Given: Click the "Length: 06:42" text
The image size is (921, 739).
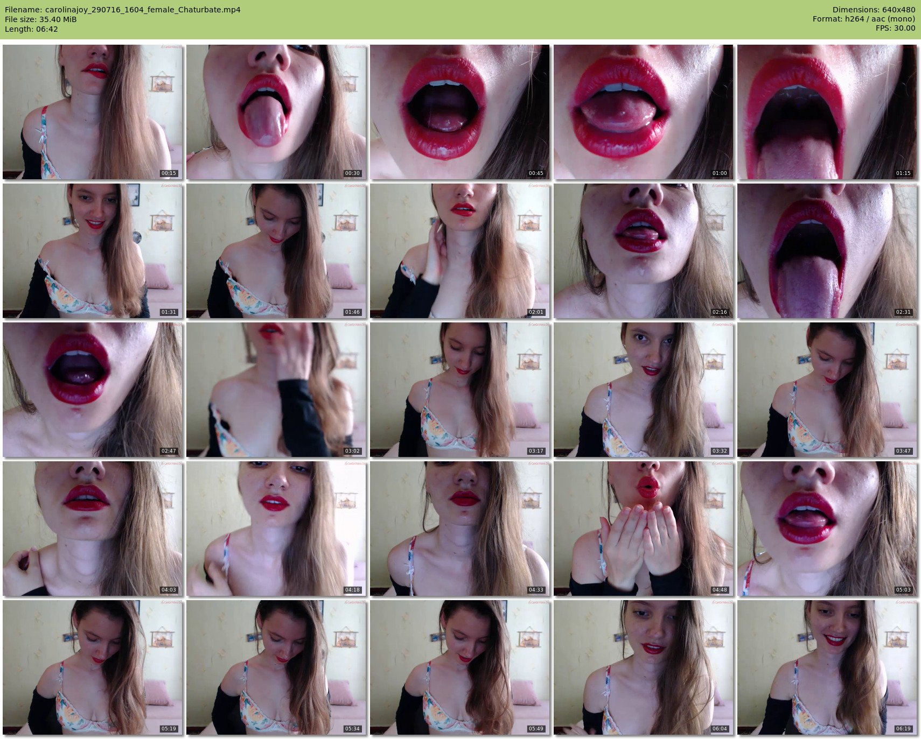Looking at the screenshot, I should (x=31, y=29).
